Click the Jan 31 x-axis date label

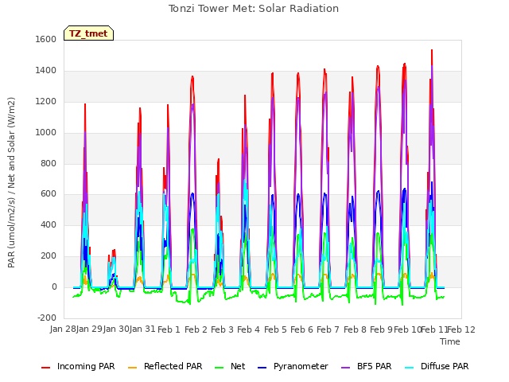(142, 329)
